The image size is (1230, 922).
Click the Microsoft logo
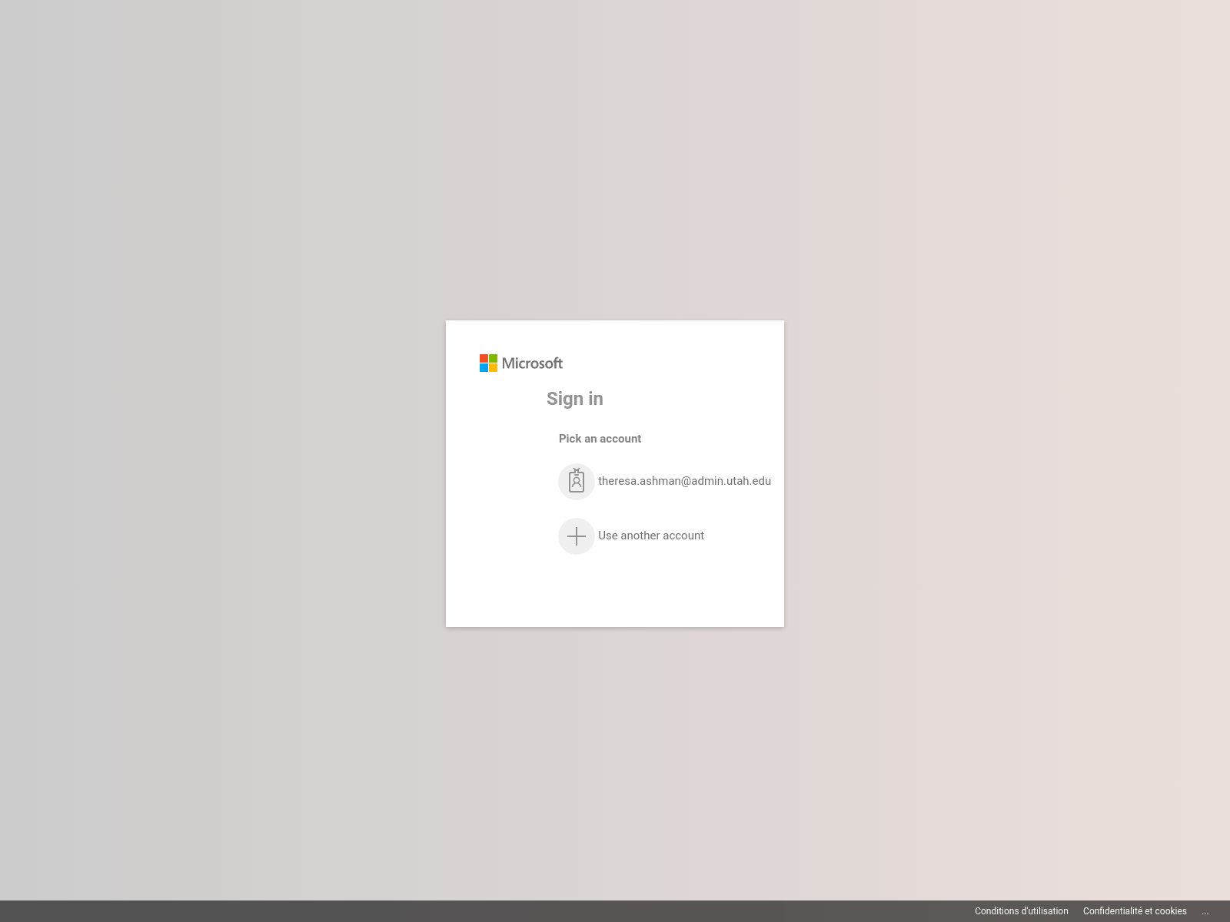point(521,363)
